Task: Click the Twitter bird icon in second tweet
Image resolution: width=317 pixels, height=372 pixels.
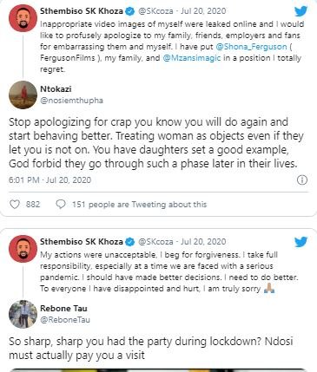Action: click(x=301, y=242)
